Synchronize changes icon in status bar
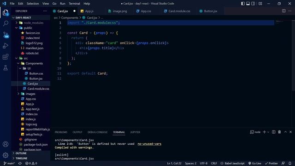The width and height of the screenshot is (295, 166). coord(20,163)
